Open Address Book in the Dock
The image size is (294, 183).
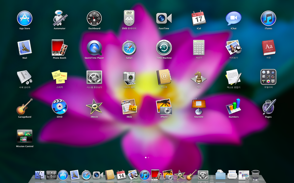(110, 175)
